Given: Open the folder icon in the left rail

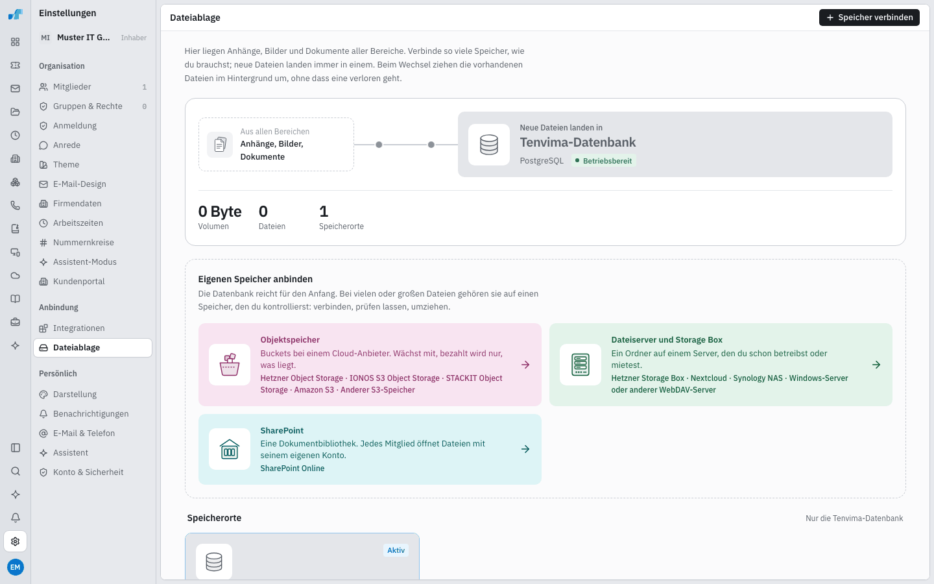Looking at the screenshot, I should [x=16, y=112].
